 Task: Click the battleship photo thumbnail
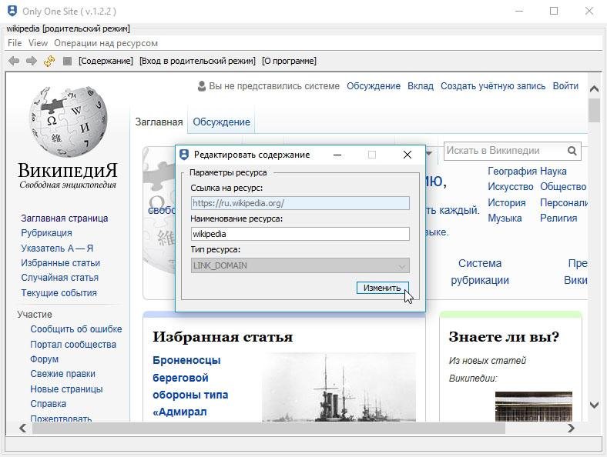tap(339, 387)
